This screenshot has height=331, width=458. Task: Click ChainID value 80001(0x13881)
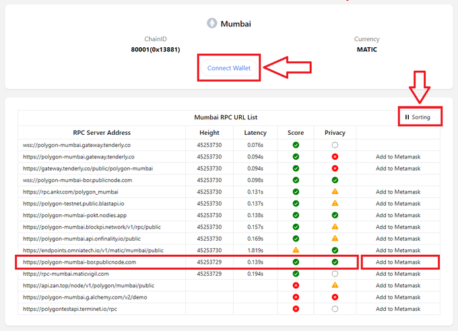point(156,49)
